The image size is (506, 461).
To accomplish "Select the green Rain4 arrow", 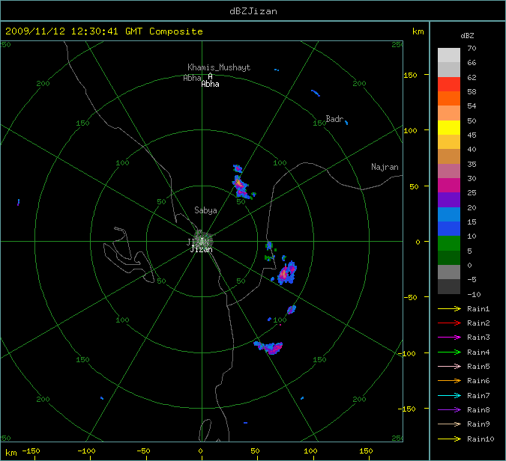I will click(x=449, y=352).
